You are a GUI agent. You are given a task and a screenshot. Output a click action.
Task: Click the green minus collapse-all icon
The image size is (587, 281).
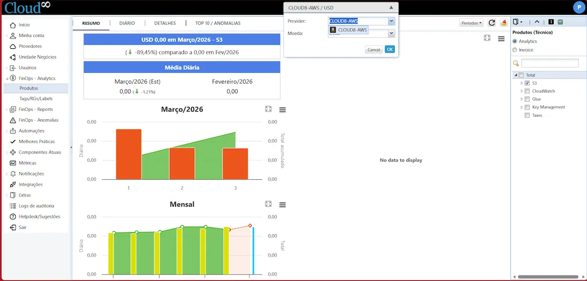pyautogui.click(x=560, y=22)
